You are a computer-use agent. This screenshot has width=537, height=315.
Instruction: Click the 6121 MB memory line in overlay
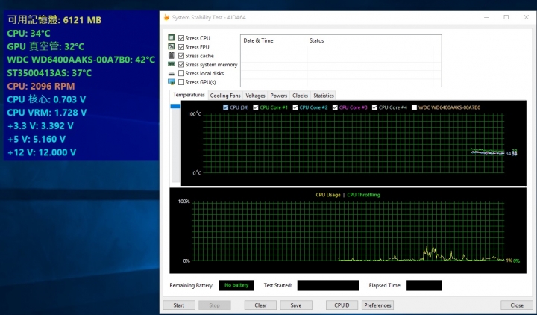[x=54, y=20]
